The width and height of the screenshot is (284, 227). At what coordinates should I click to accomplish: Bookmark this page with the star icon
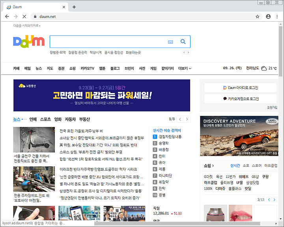(257, 17)
